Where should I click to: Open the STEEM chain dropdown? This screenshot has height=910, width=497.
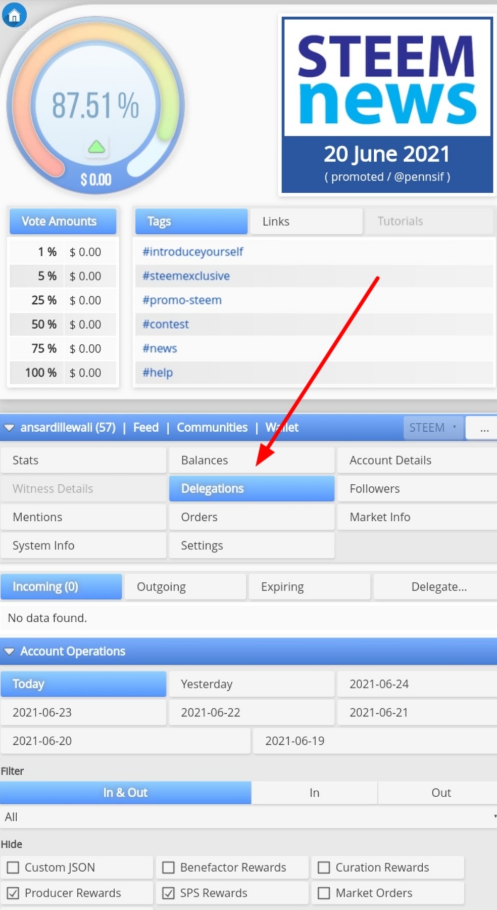point(433,428)
